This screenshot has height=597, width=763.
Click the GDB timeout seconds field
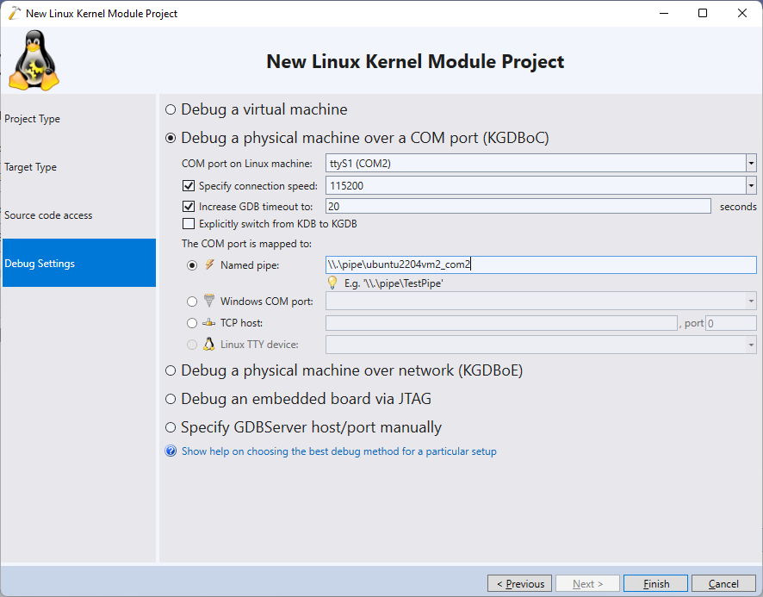(518, 207)
